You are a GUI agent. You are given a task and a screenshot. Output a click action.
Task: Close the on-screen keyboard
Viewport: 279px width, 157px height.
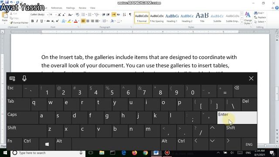(251, 78)
